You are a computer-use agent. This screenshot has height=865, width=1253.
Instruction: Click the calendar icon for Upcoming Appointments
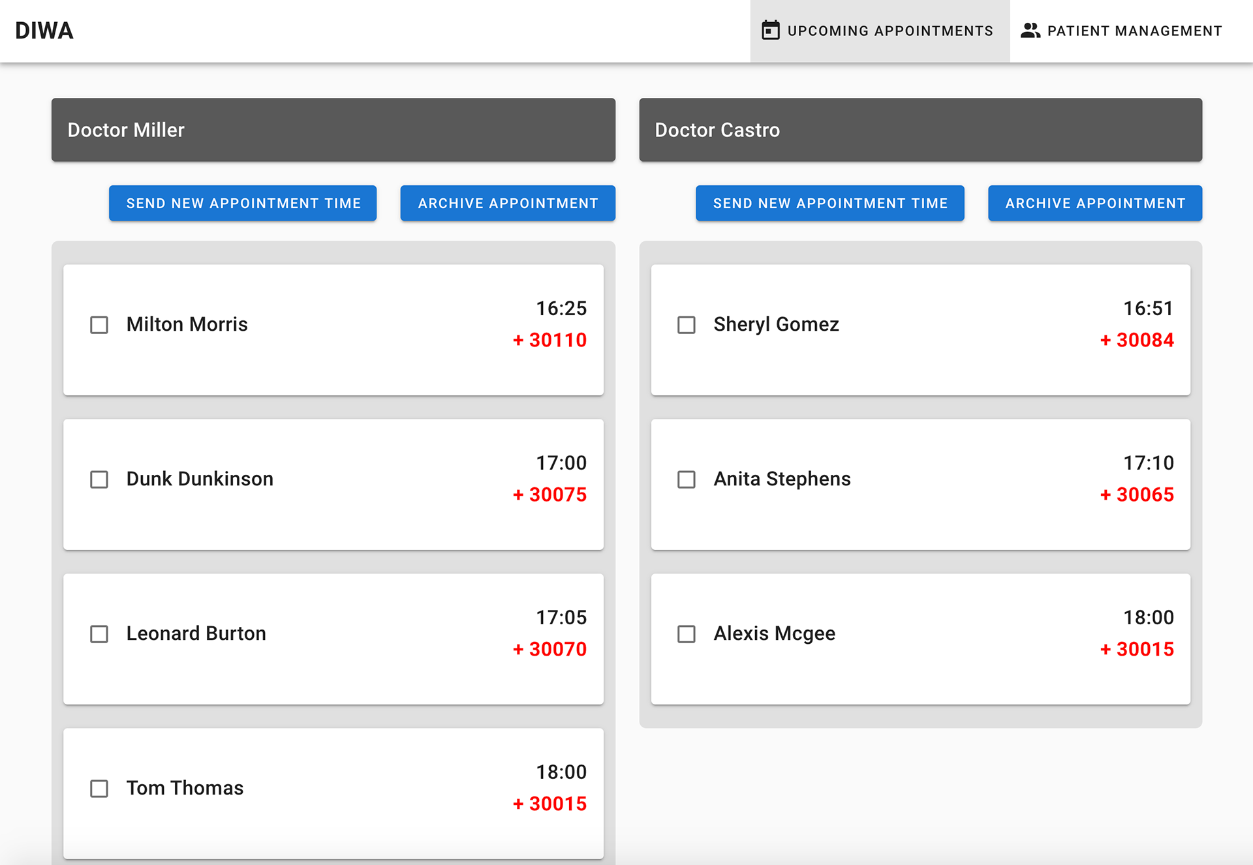point(771,31)
